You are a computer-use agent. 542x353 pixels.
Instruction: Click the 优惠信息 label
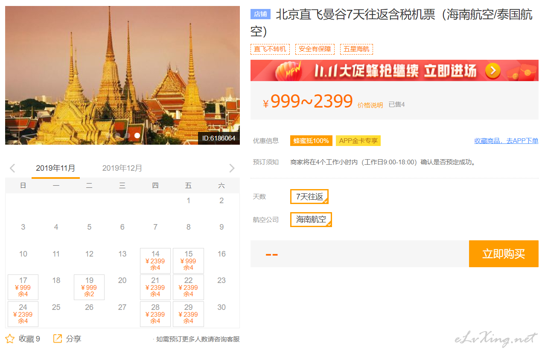266,141
